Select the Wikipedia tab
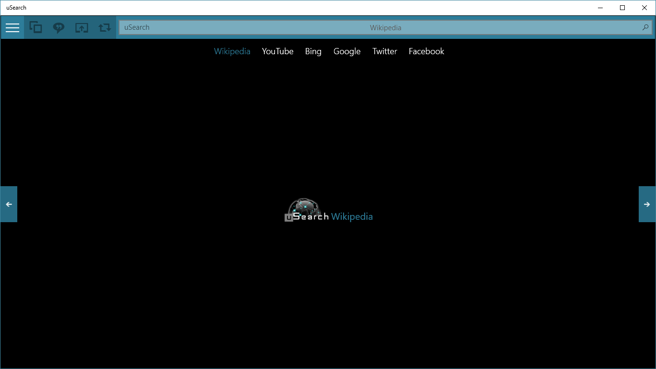Image resolution: width=656 pixels, height=369 pixels. (x=232, y=51)
